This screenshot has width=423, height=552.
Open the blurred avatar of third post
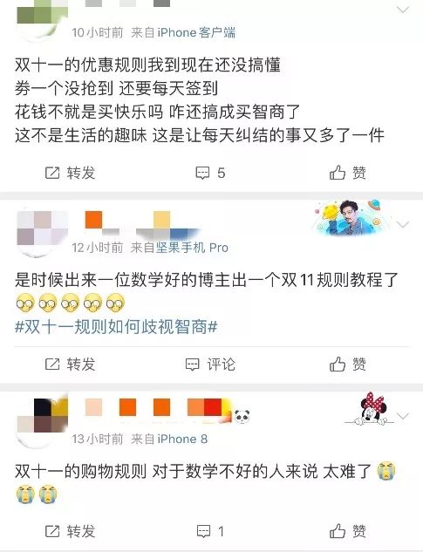(x=42, y=421)
